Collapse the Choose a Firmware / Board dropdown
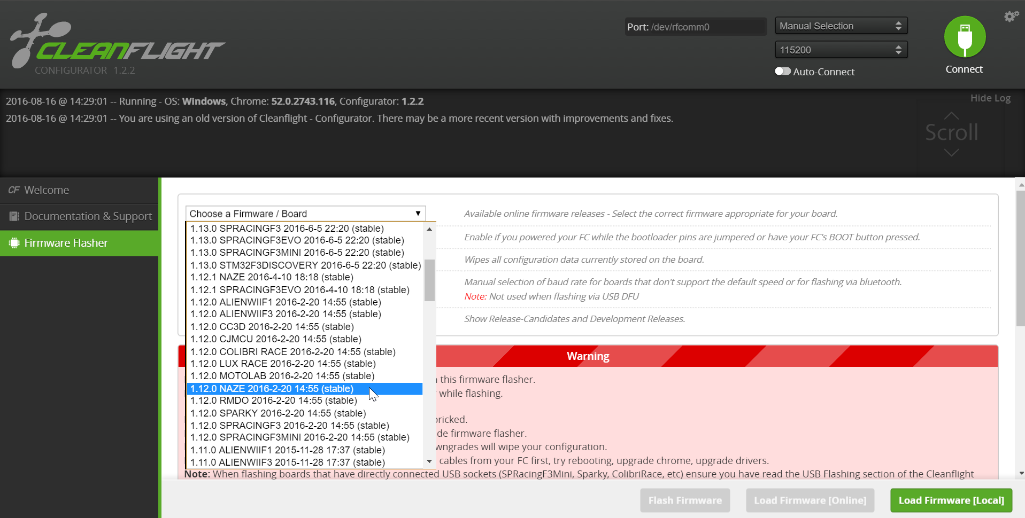1025x518 pixels. [x=305, y=214]
